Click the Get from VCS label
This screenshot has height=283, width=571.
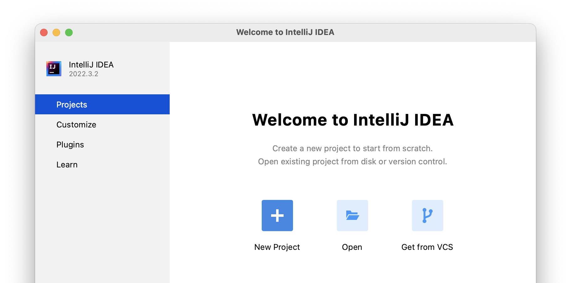click(x=427, y=247)
